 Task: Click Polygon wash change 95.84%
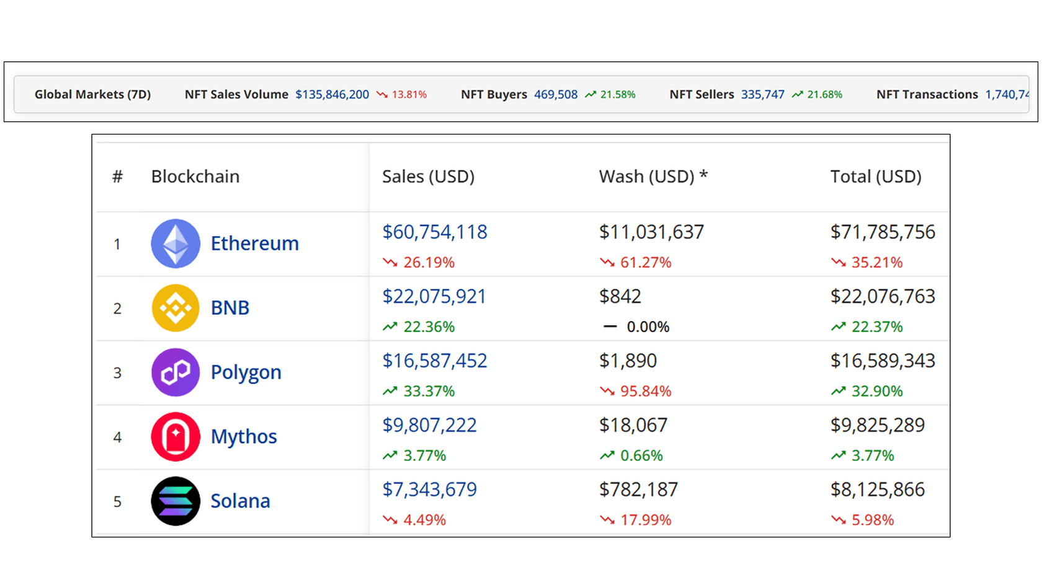click(x=636, y=392)
